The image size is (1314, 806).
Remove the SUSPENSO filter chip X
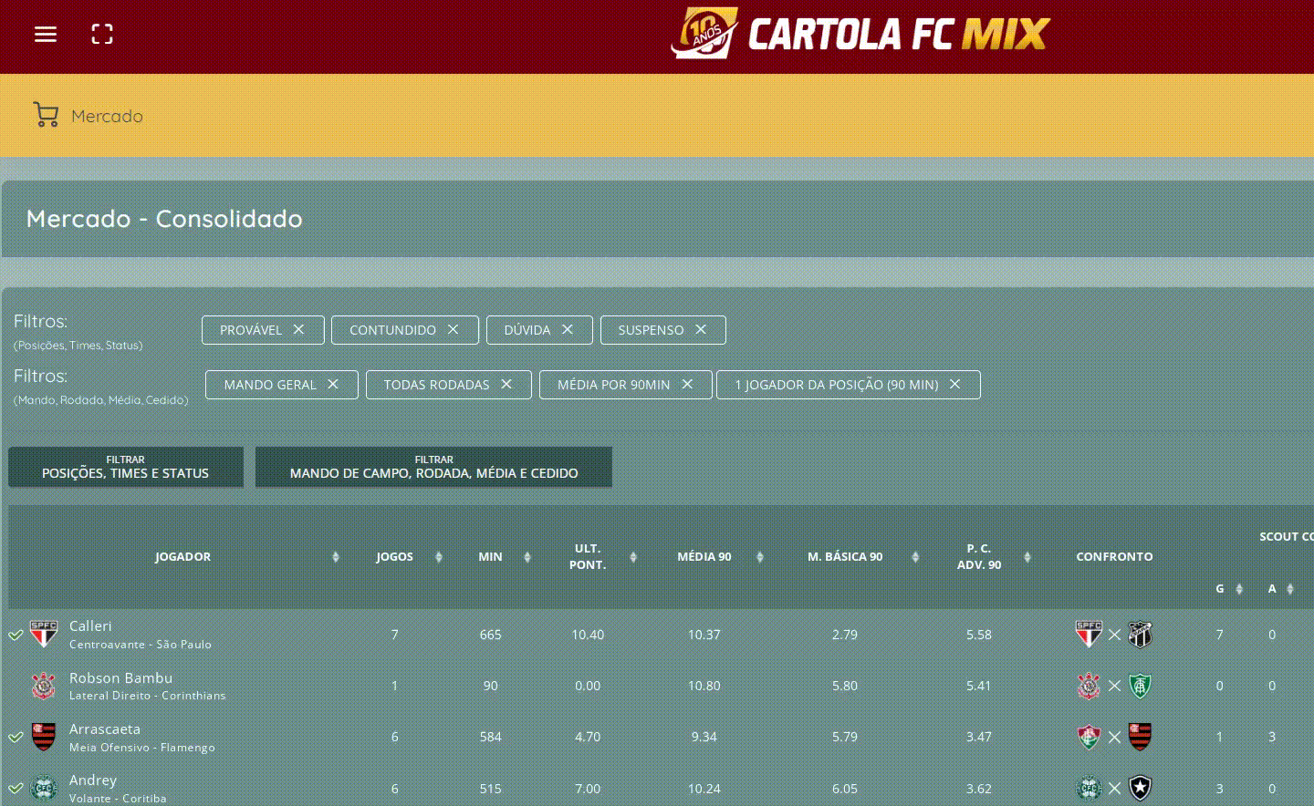point(701,329)
